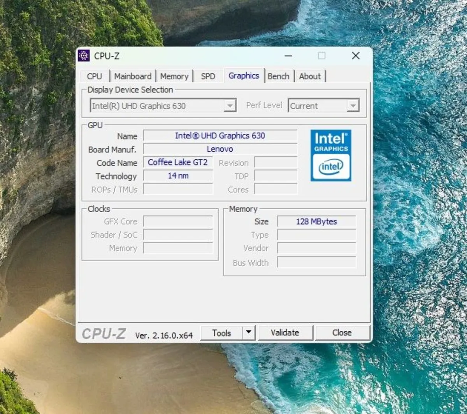Click the Board Manufacturer field showing Lenovo
The height and width of the screenshot is (414, 467).
[x=220, y=149]
